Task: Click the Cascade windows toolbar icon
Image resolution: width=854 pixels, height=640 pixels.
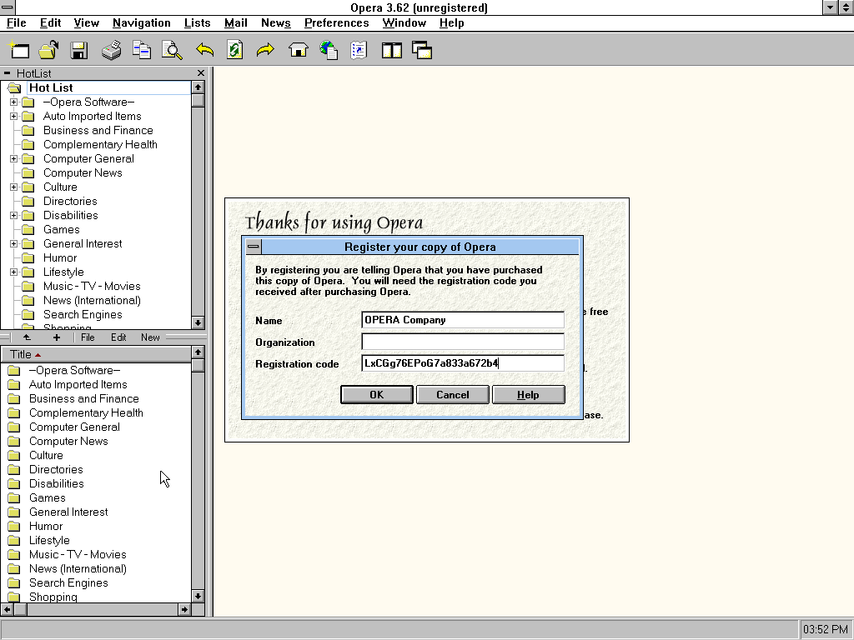Action: pyautogui.click(x=422, y=50)
